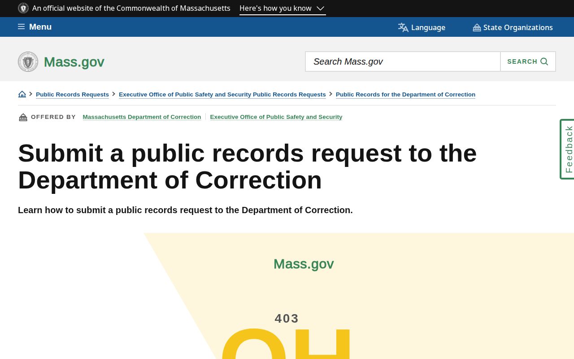The image size is (574, 359).
Task: Open the Language selector
Action: [422, 27]
